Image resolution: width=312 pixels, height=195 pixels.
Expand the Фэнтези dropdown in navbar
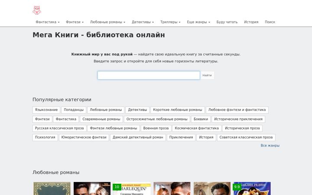(75, 22)
